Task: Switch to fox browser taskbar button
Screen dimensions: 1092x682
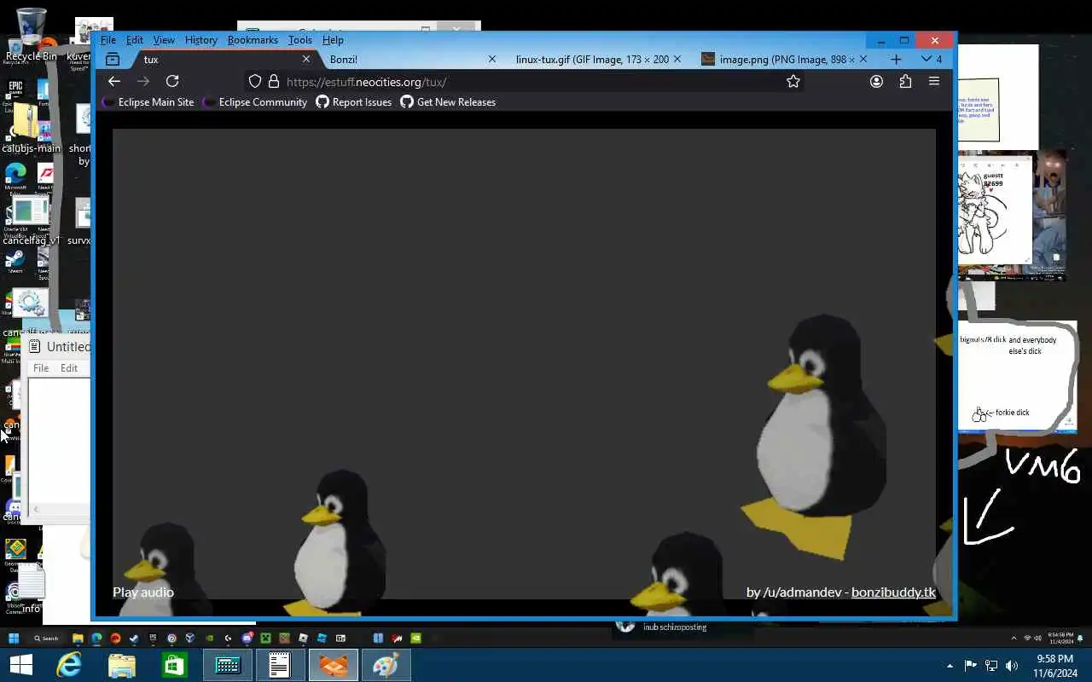Action: click(333, 665)
